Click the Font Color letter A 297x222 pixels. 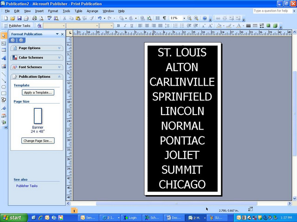coord(239,26)
